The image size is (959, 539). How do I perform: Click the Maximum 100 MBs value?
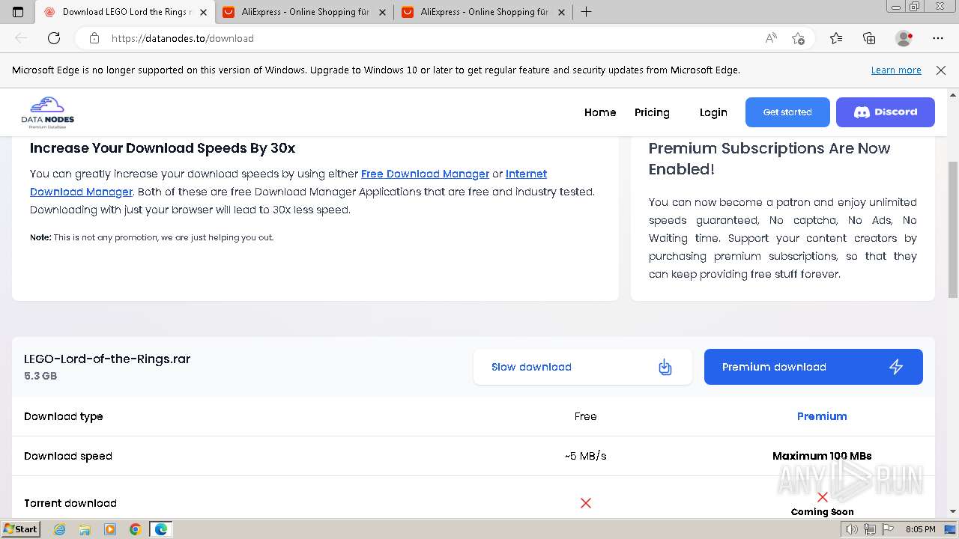822,456
